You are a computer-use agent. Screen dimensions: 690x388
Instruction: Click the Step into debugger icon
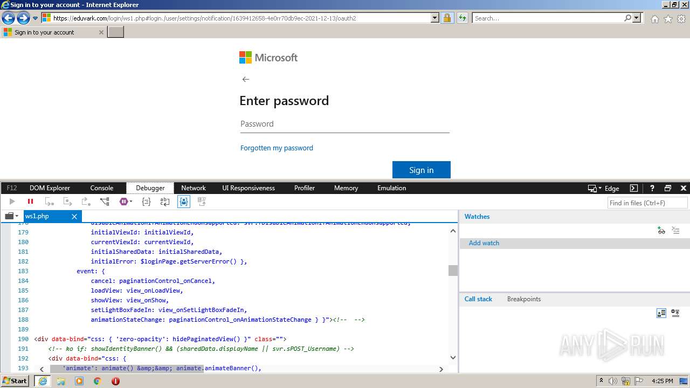pyautogui.click(x=49, y=202)
